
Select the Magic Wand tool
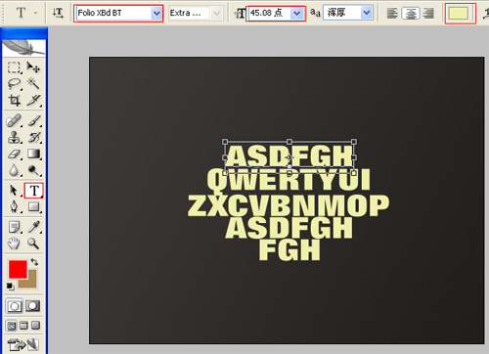click(33, 84)
